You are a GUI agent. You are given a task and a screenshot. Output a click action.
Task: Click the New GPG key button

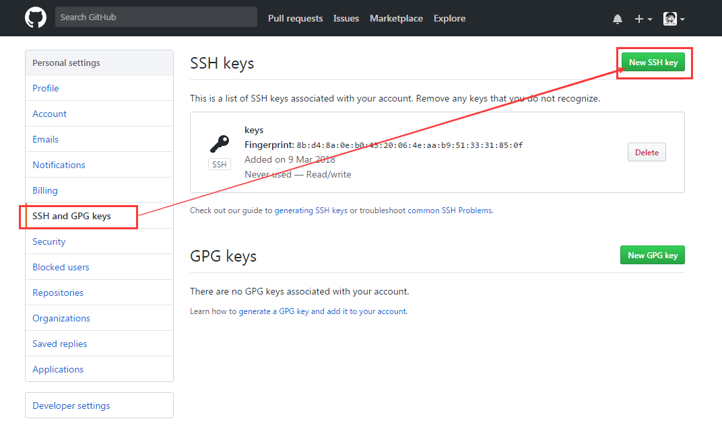tap(652, 256)
